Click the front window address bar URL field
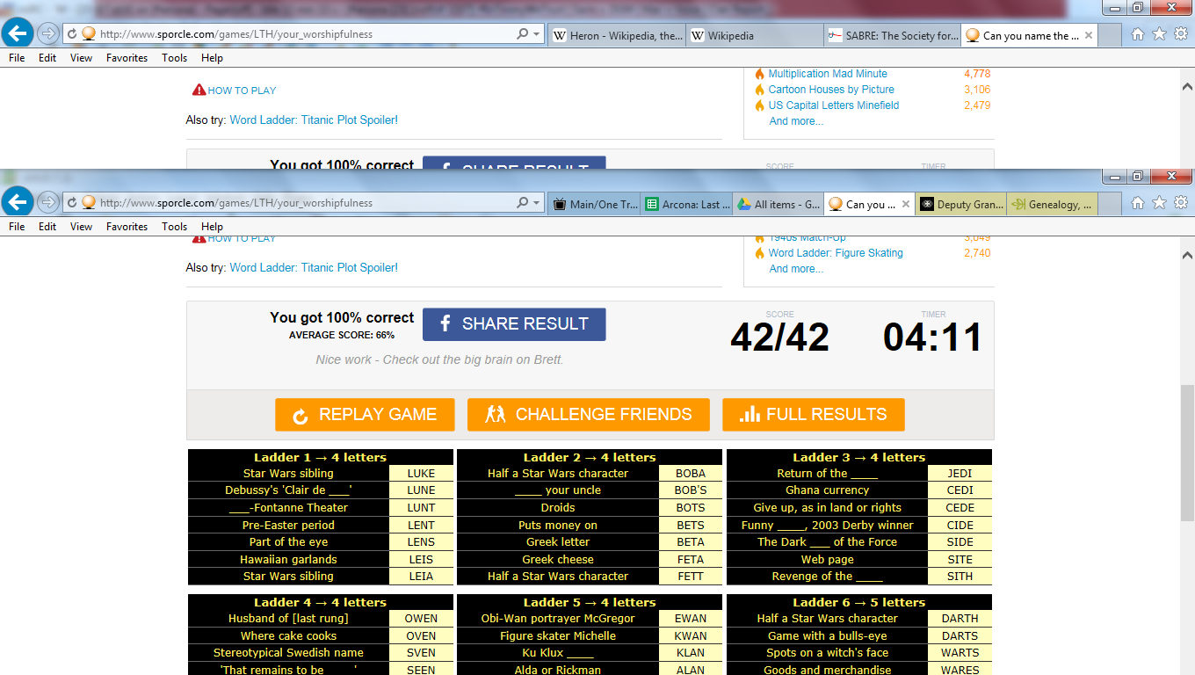 point(304,203)
